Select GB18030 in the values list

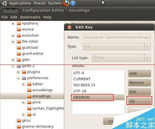click(98, 97)
